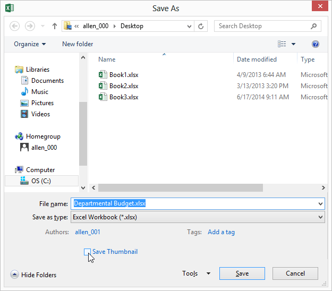
Task: Click the 6/17/2014 9:11 AM date cell
Action: coord(263,97)
